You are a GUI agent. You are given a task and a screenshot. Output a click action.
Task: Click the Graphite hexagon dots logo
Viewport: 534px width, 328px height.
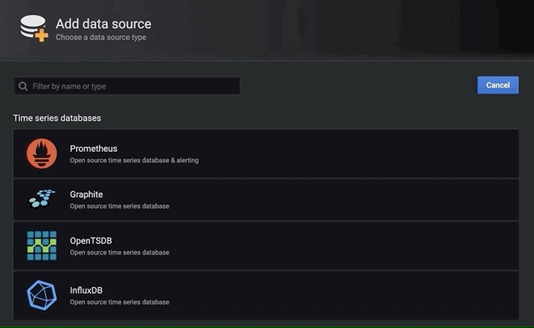42,199
